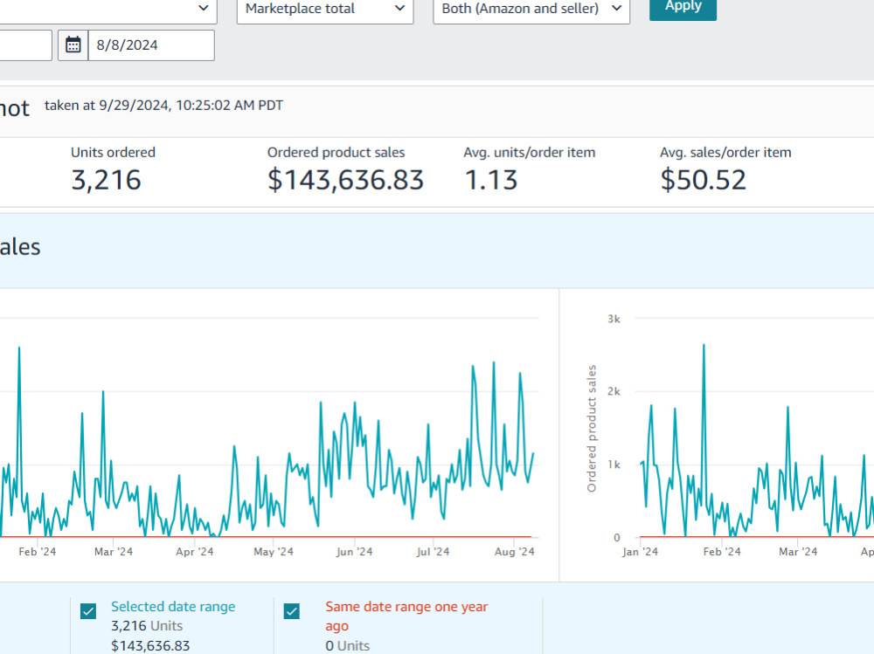Click the tallest late-January peak on right sales chart
Viewport: 874px width, 654px height.
[704, 346]
